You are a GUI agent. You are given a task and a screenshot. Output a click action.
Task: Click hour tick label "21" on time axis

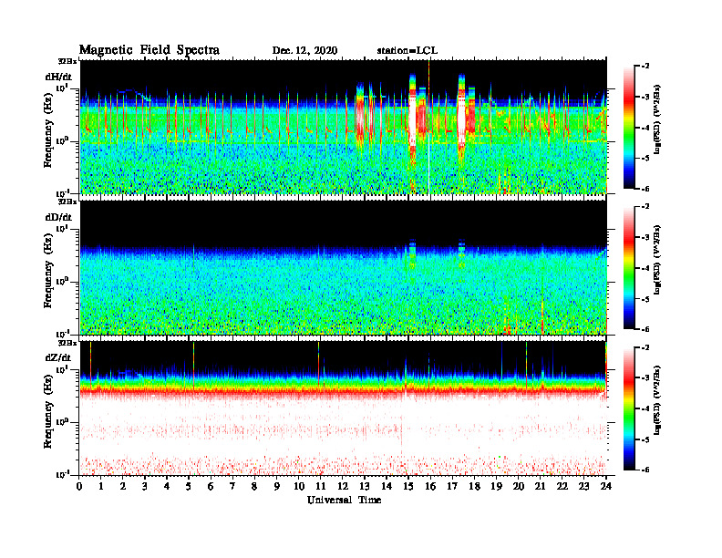point(540,487)
